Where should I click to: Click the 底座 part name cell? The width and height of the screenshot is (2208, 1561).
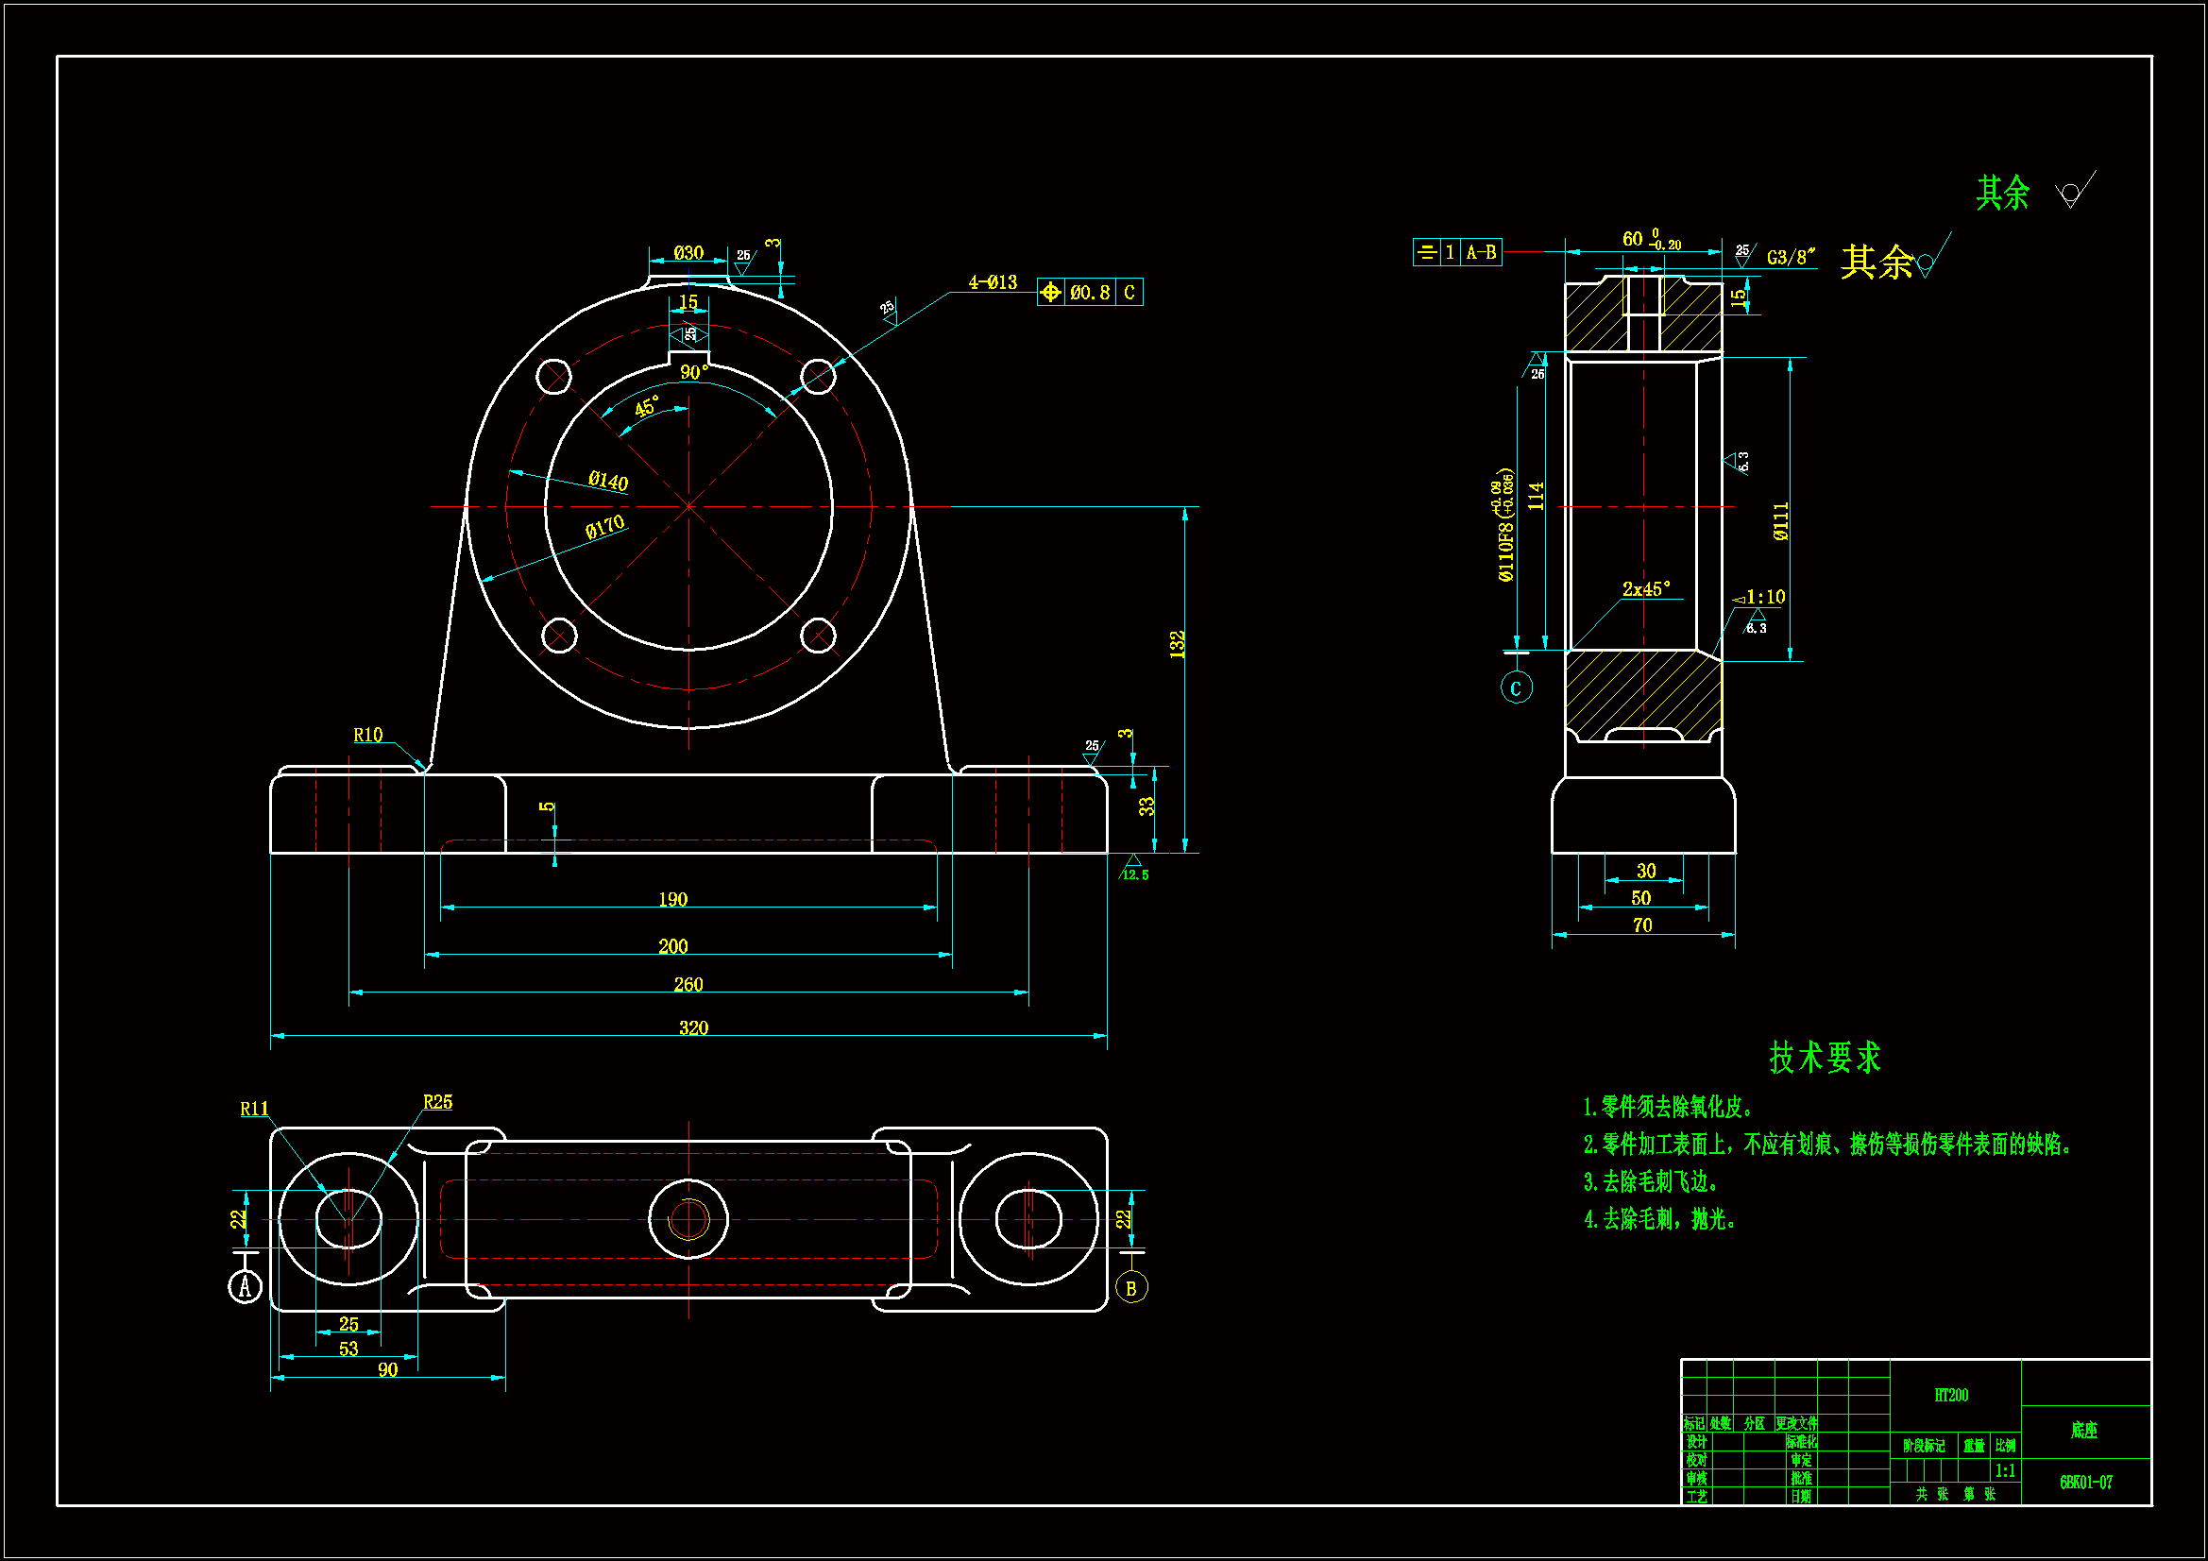tap(2083, 1430)
